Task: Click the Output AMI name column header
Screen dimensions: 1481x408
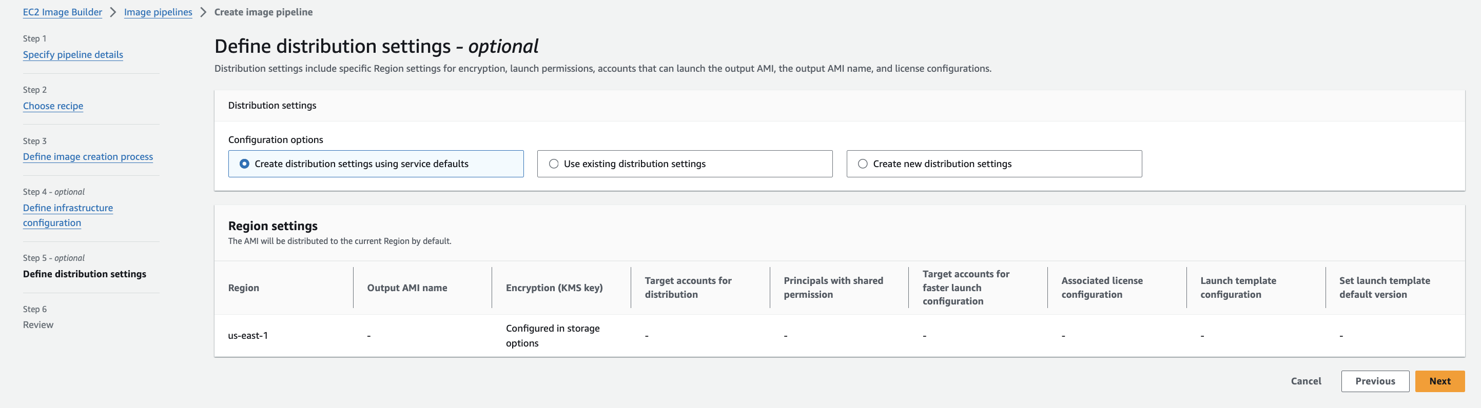Action: click(x=407, y=288)
